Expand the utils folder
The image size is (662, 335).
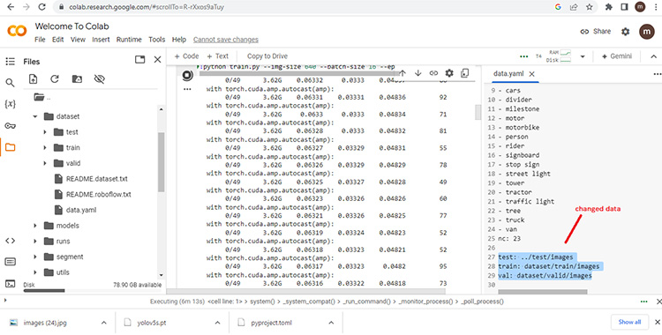coord(35,272)
